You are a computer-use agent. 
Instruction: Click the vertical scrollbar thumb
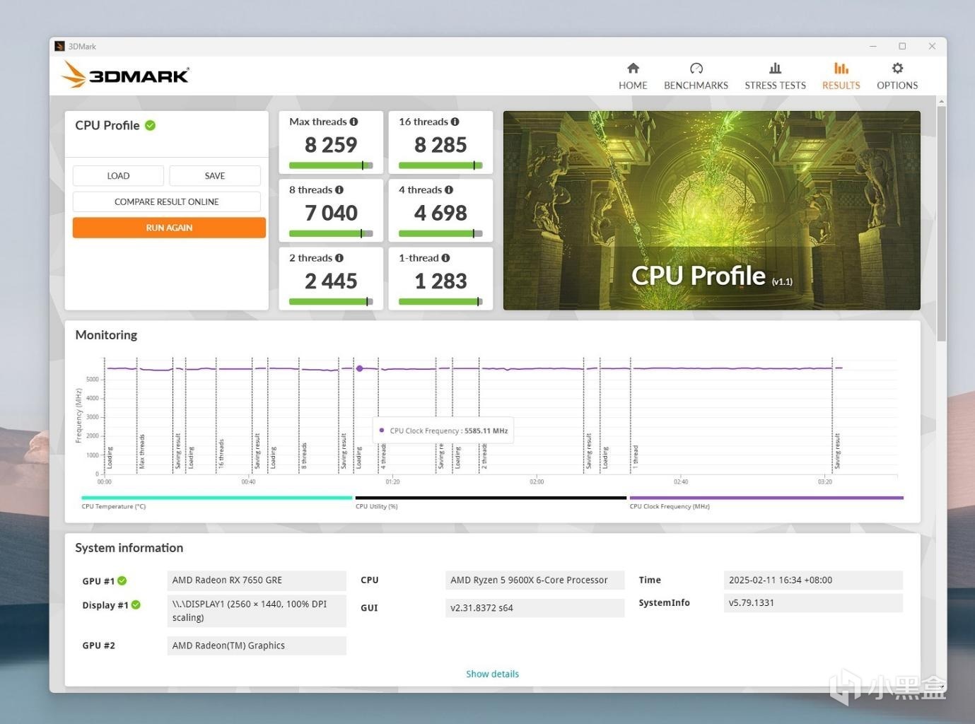click(941, 223)
